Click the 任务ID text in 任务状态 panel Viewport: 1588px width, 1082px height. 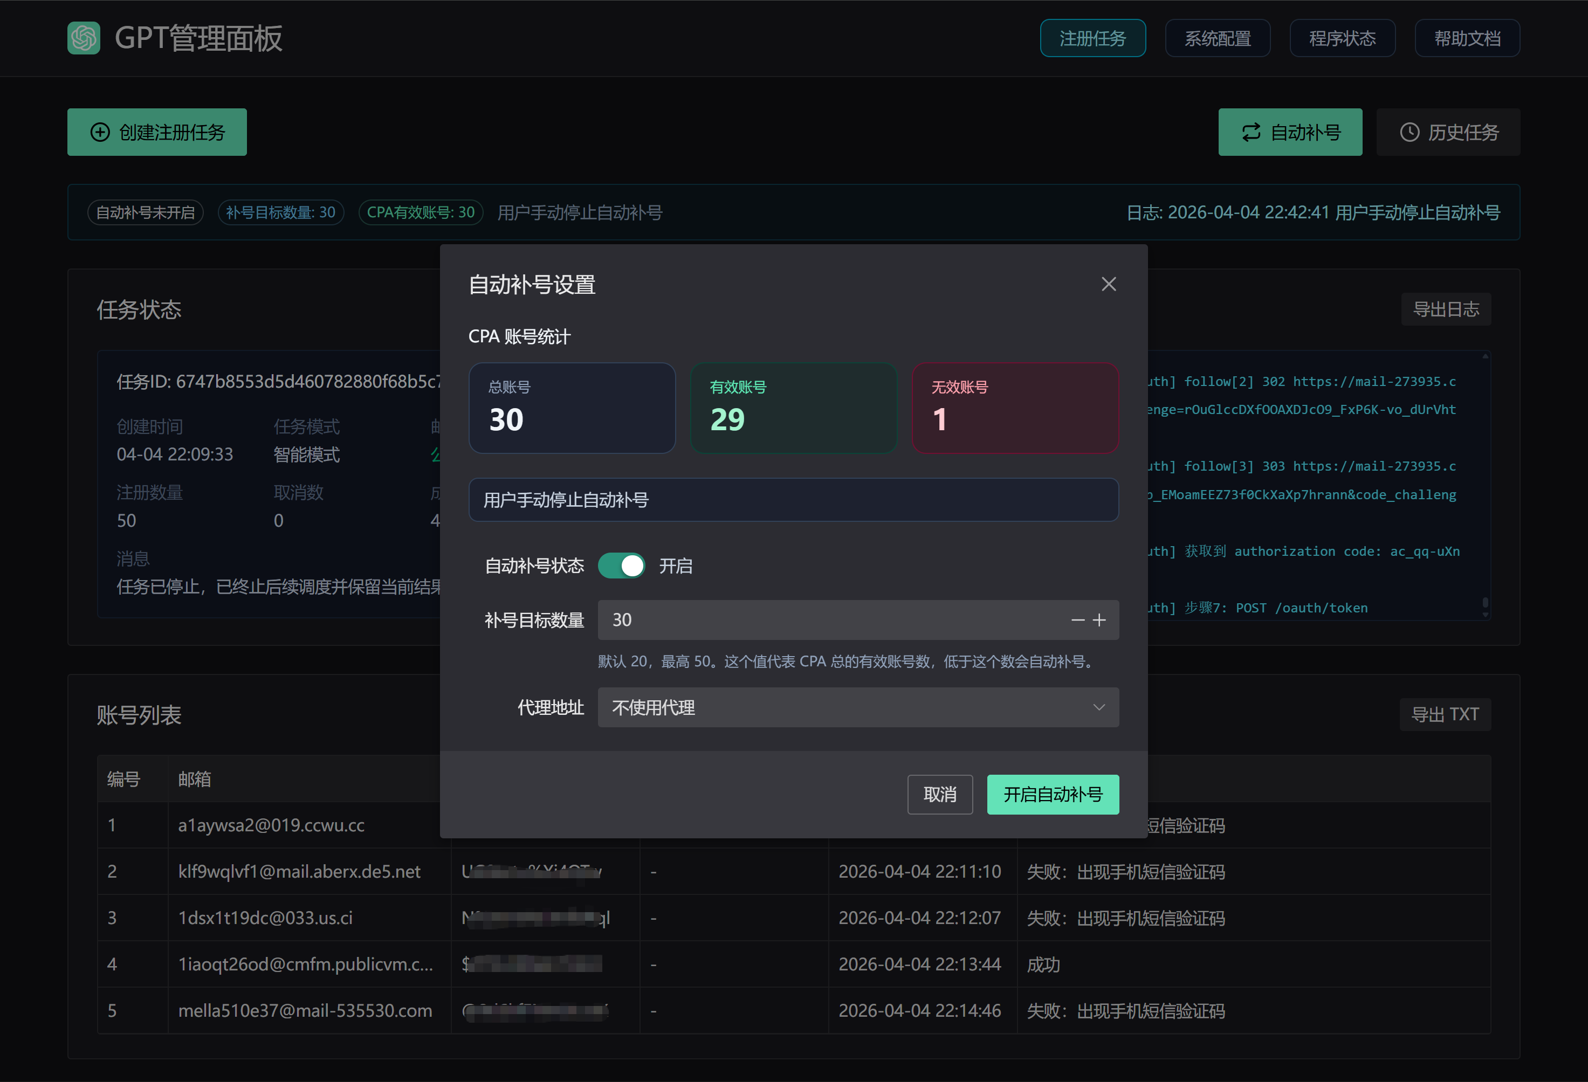pyautogui.click(x=279, y=381)
